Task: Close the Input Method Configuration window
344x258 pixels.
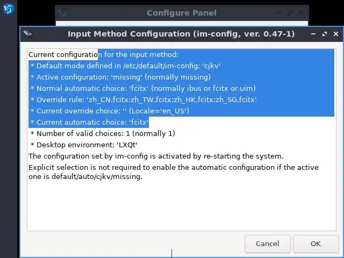Action: [336, 34]
